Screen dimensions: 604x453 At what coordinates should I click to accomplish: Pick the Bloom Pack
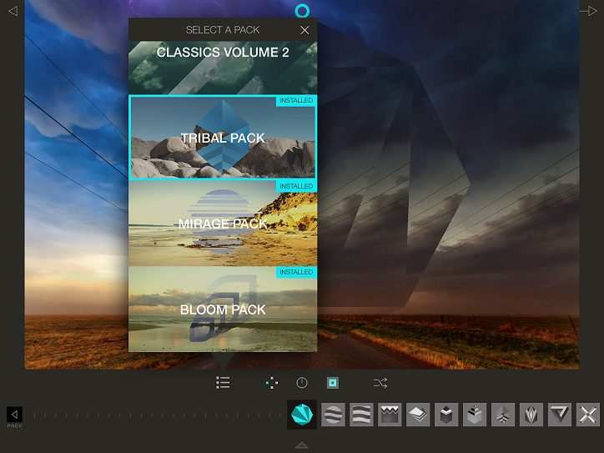(223, 310)
